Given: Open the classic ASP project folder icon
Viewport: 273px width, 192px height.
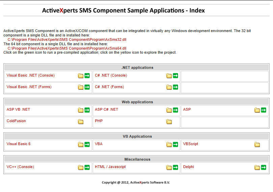Looking at the screenshot, I should (257, 110).
